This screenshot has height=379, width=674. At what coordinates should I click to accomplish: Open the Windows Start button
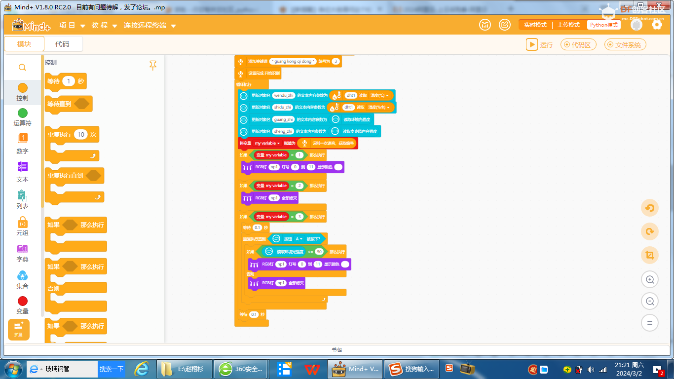click(12, 369)
